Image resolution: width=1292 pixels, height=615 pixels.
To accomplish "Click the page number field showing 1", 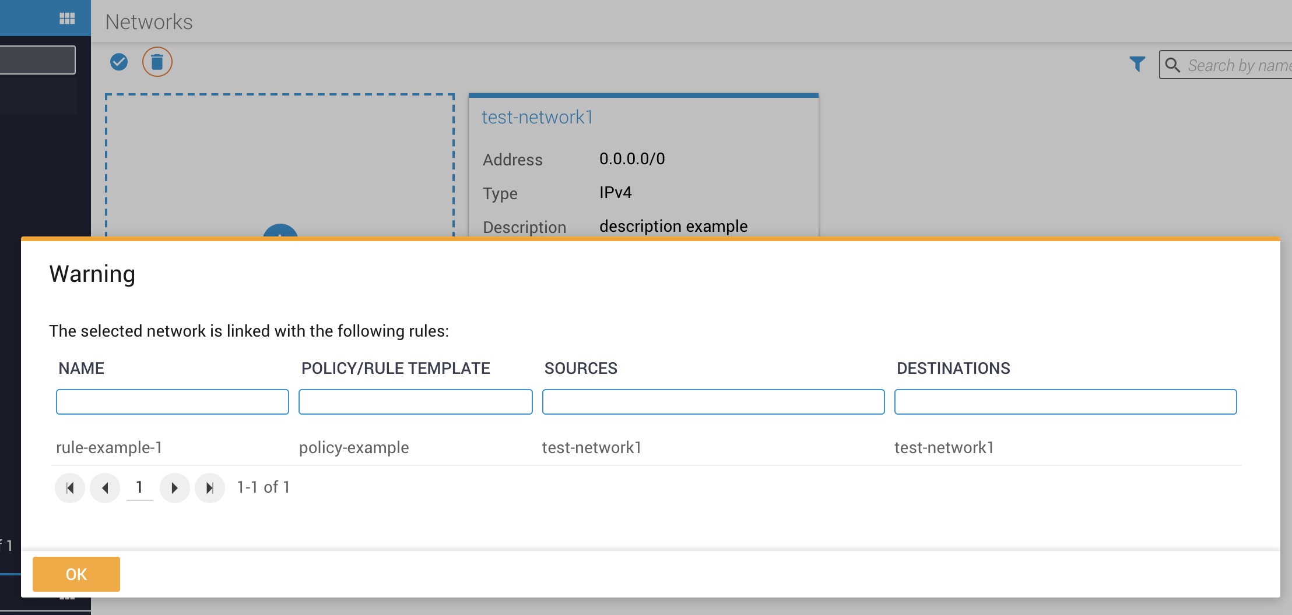I will [139, 487].
